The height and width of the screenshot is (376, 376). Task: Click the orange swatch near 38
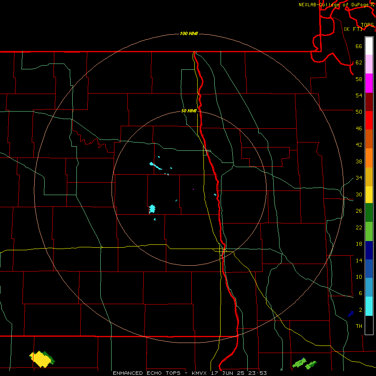[x=369, y=158]
